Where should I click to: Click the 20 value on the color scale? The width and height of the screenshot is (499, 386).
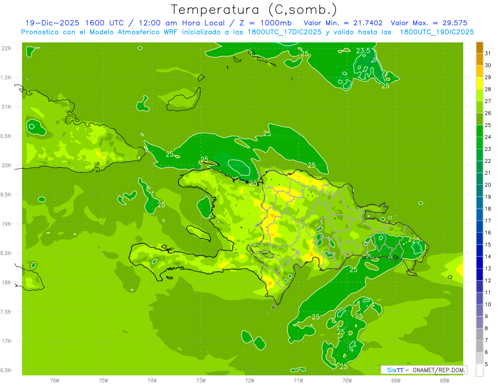pos(488,185)
